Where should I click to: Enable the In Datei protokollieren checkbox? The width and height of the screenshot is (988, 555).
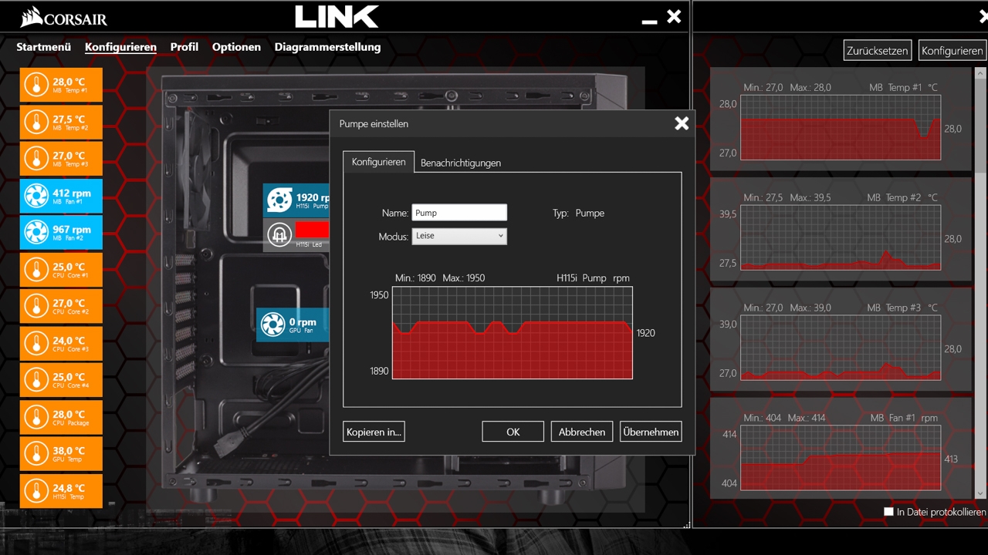(888, 511)
